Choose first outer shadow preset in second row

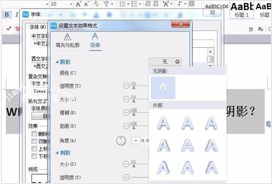pyautogui.click(x=163, y=145)
